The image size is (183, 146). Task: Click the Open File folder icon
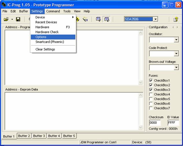click(6, 19)
